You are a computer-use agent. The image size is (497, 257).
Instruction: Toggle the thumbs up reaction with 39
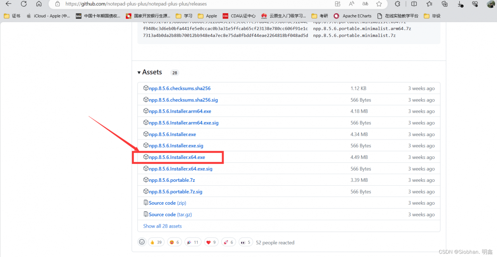[x=156, y=242]
